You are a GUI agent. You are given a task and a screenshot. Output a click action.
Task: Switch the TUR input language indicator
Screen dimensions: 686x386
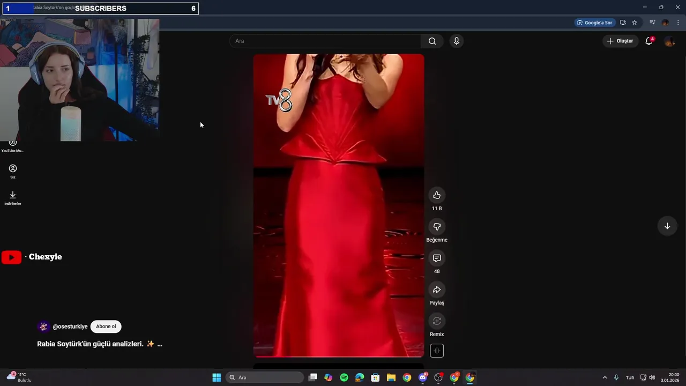630,377
